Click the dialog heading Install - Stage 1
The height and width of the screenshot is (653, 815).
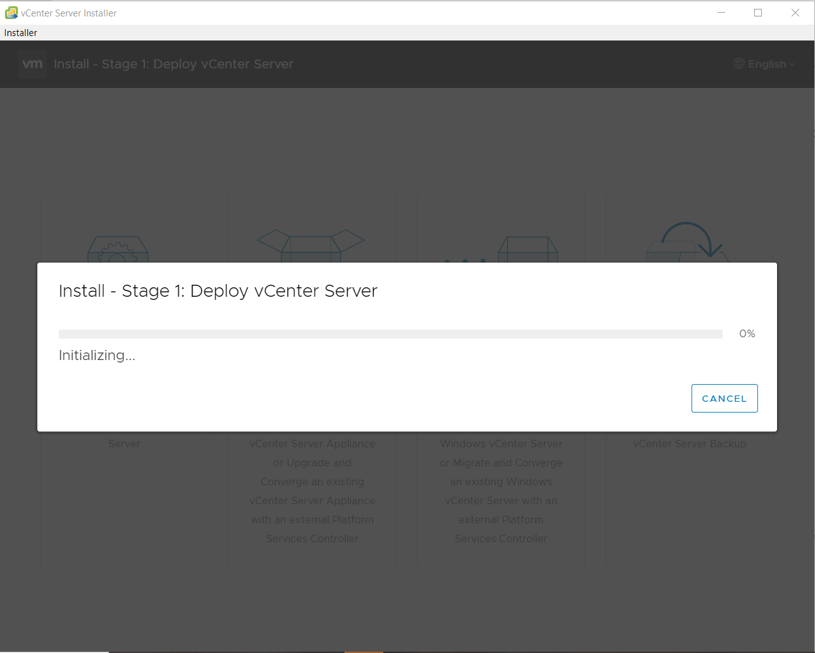pyautogui.click(x=218, y=291)
